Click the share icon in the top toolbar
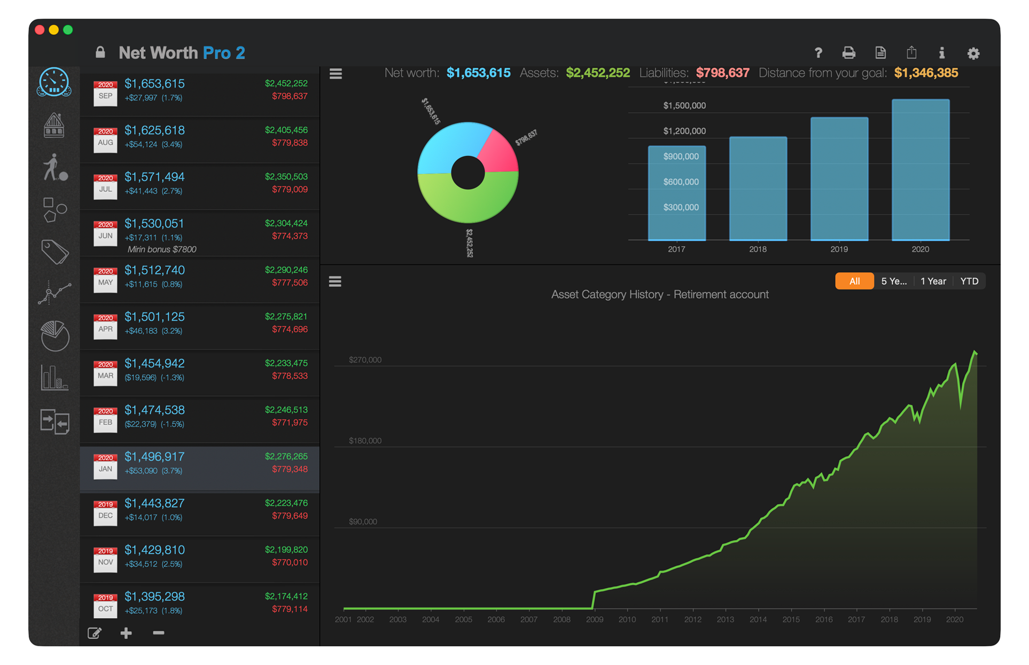This screenshot has height=665, width=1029. tap(911, 52)
